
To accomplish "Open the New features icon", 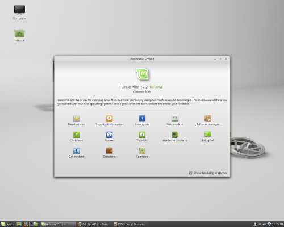I will [x=77, y=119].
